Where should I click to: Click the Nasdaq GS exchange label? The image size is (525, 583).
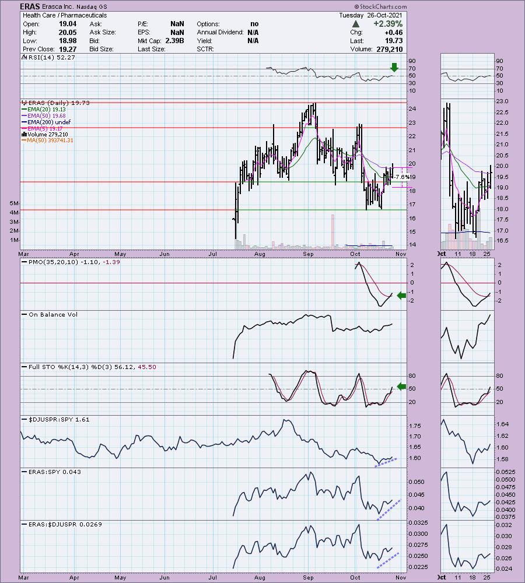92,6
